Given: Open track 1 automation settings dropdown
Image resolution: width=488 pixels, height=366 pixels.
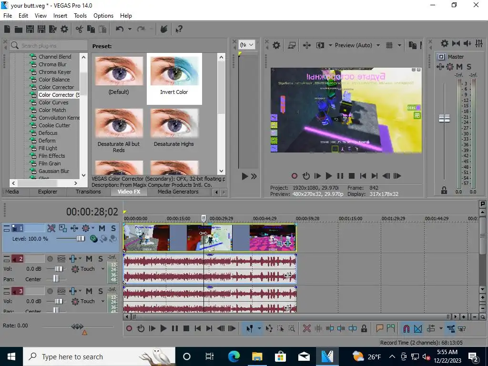Looking at the screenshot, I should click(x=93, y=228).
